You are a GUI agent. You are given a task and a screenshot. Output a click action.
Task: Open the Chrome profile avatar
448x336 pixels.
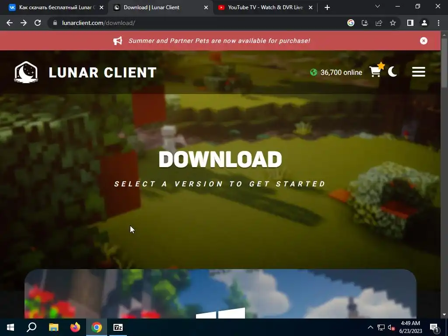coord(424,23)
